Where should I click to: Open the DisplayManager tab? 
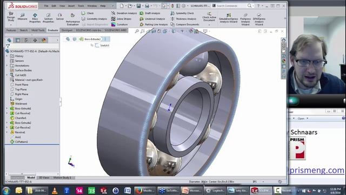[44, 40]
